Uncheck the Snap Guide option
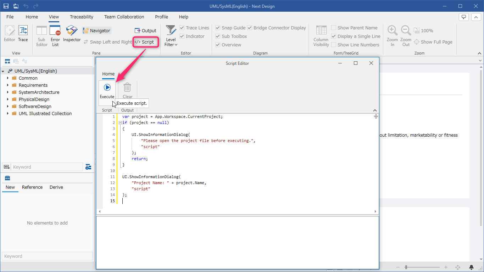This screenshot has width=484, height=272. [x=218, y=28]
